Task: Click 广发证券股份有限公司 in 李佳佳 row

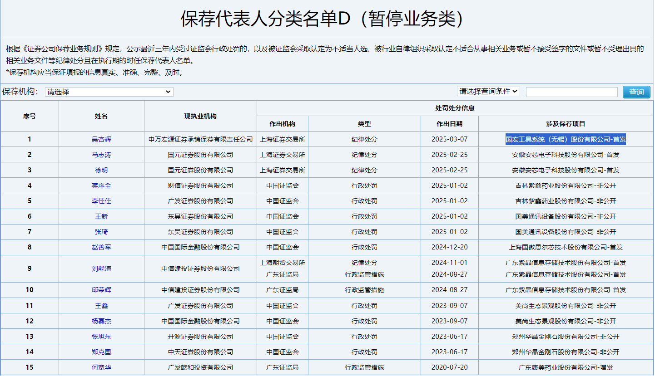Action: [x=200, y=201]
